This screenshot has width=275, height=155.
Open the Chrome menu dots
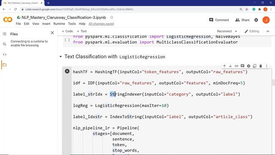tap(271, 9)
